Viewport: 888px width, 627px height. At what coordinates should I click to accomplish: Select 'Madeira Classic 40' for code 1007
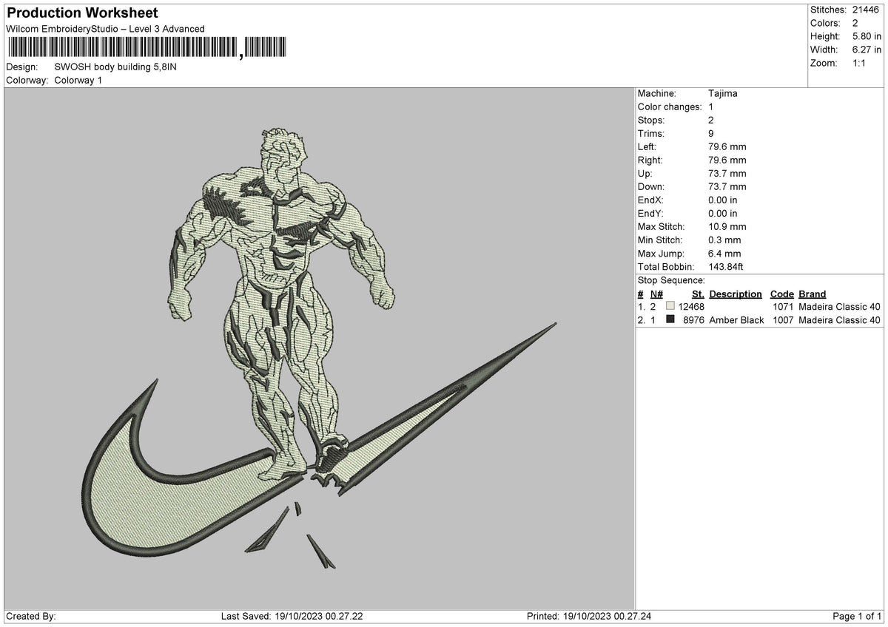[x=839, y=320]
